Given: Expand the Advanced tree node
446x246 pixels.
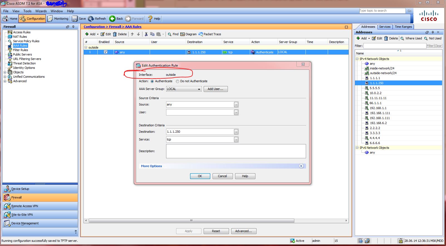Looking at the screenshot, I should click(x=5, y=81).
